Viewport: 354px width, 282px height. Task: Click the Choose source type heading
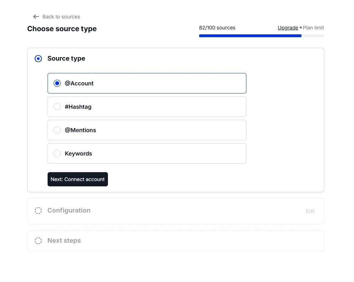coord(62,29)
